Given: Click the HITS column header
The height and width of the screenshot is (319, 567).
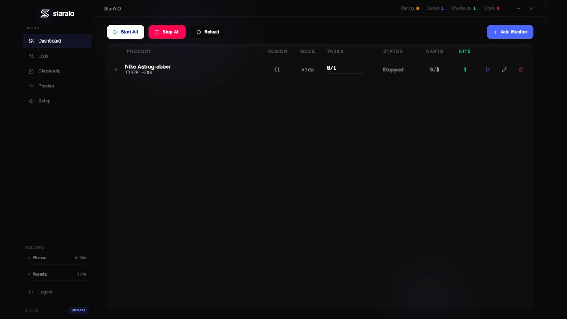Looking at the screenshot, I should 465,51.
